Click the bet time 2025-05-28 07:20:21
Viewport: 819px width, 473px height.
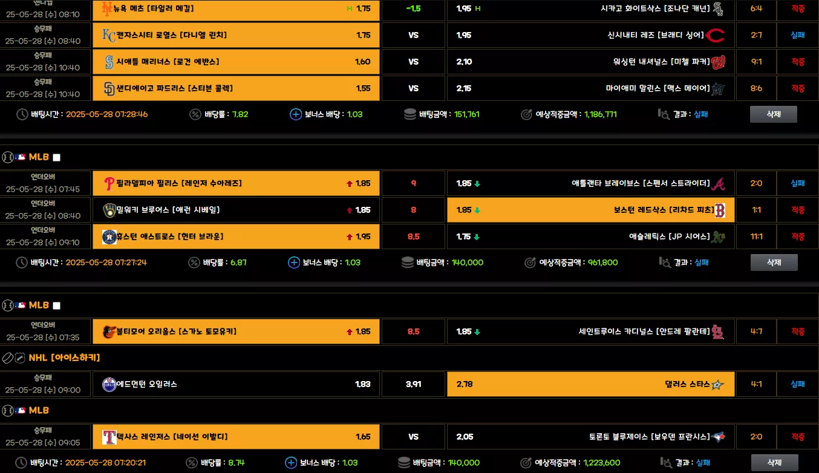[105, 463]
